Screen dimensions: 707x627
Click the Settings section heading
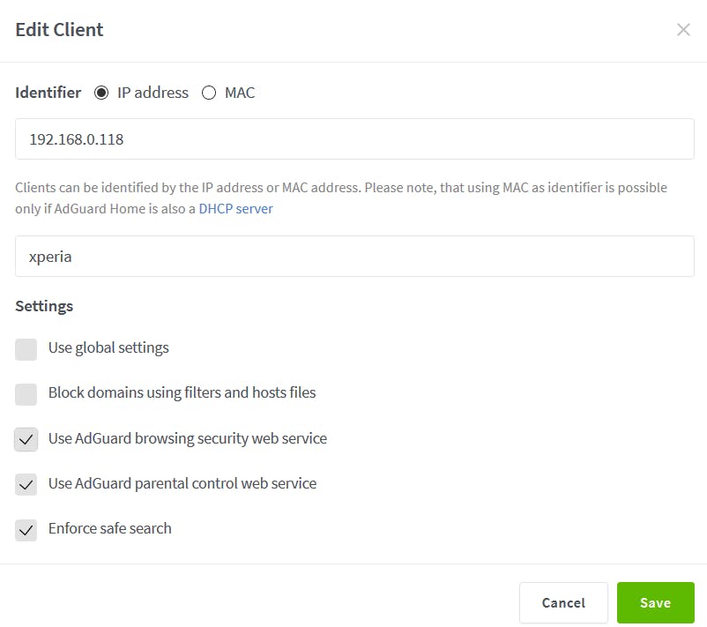(43, 306)
